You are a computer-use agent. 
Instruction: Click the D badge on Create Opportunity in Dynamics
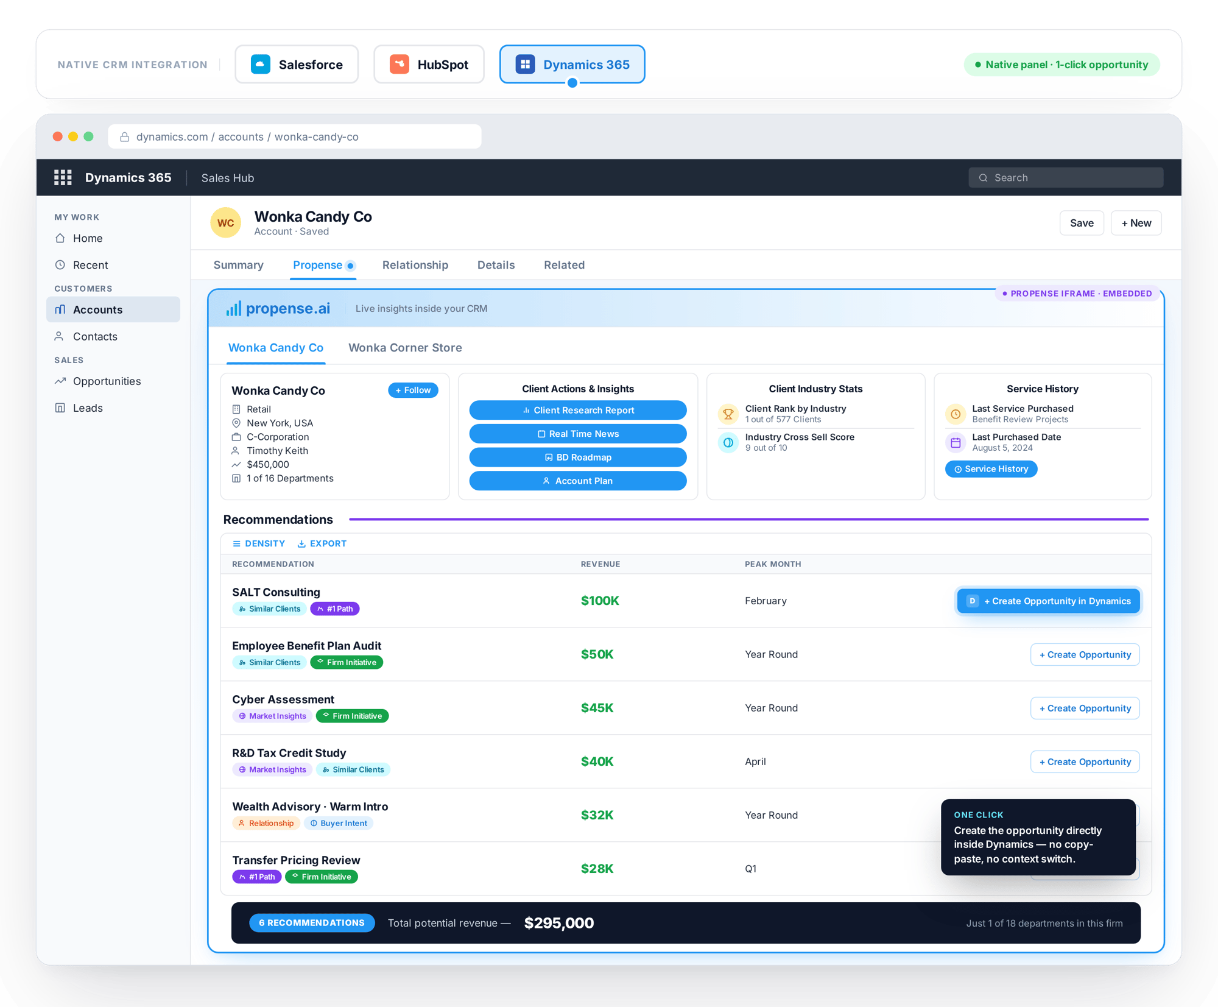(973, 601)
